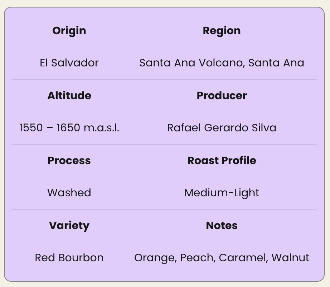330x287 pixels.
Task: Select the Variety heading
Action: click(x=69, y=226)
